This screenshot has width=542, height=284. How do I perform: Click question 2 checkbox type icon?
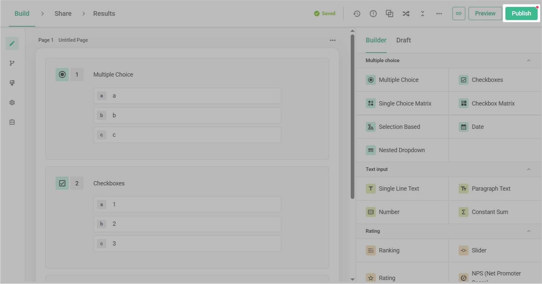click(x=62, y=183)
